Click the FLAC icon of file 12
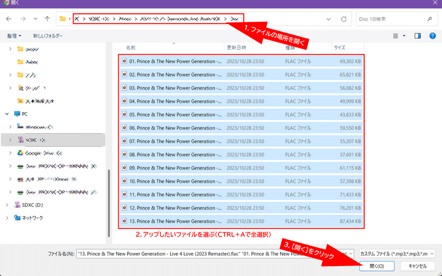Screen dimensions: 442x276 point(124,208)
